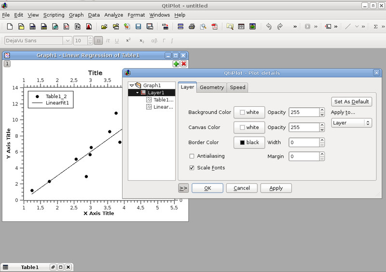
Task: Click the >> button in the dialog
Action: click(x=183, y=188)
